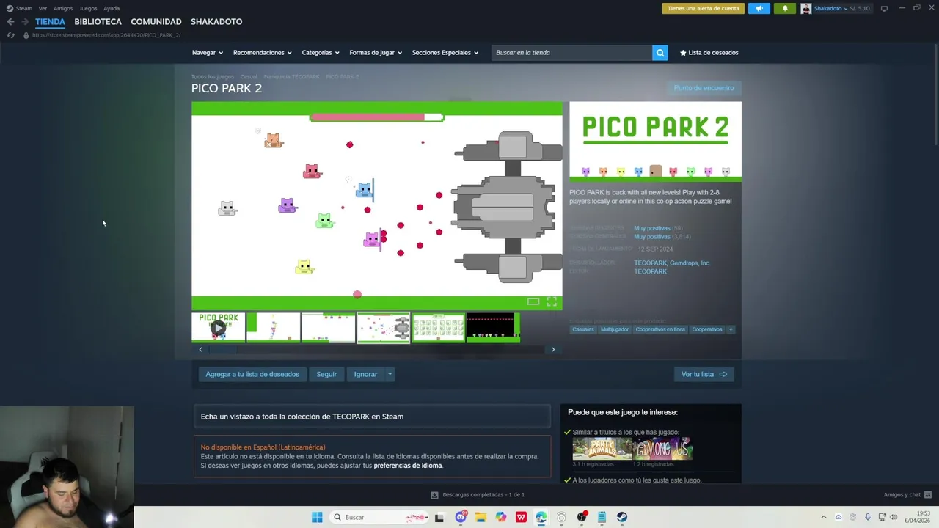Click the Multijugador tag

click(615, 329)
